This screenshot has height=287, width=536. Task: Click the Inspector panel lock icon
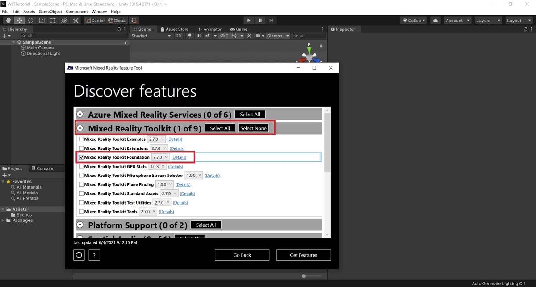pyautogui.click(x=527, y=29)
